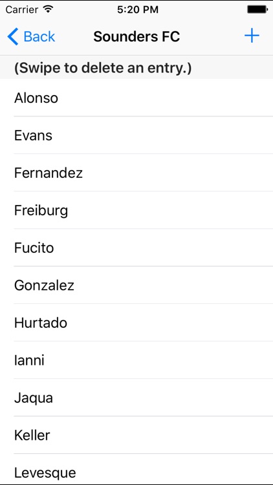Open the Gonzalez entry
Viewport: 273px width, 485px height.
(x=136, y=285)
